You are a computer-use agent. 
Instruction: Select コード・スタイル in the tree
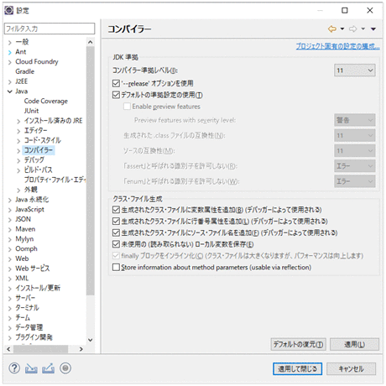click(43, 140)
